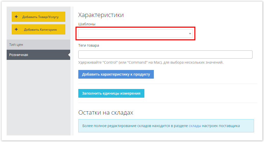Focus the Теги товара input field
Image resolution: width=264 pixels, height=142 pixels.
pos(165,55)
